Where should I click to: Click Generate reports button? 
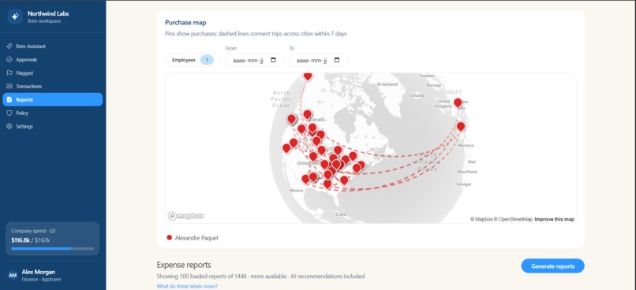pyautogui.click(x=553, y=266)
